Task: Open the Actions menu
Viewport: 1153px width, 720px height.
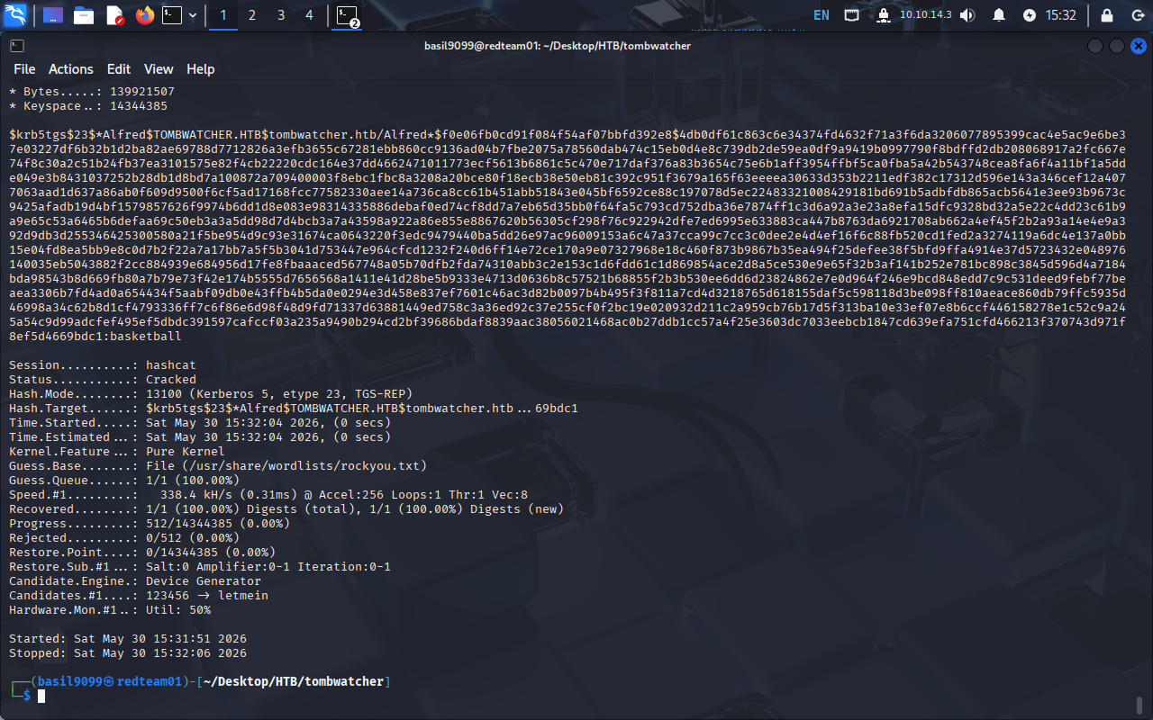Action: (71, 69)
